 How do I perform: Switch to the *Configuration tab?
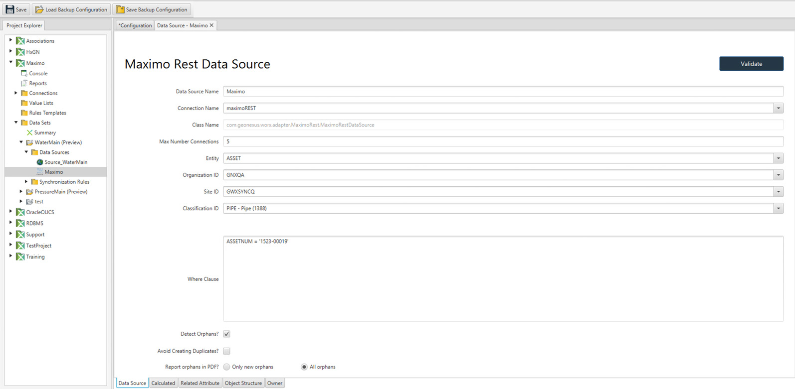tap(135, 25)
